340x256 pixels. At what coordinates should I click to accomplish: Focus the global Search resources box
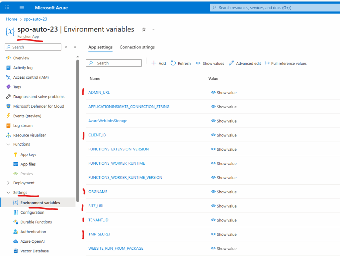pyautogui.click(x=275, y=8)
